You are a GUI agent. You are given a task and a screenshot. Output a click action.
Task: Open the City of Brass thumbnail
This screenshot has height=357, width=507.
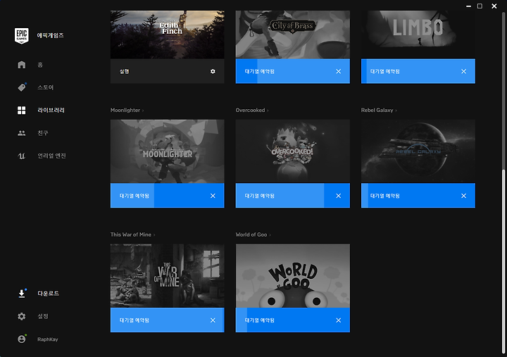(x=293, y=35)
